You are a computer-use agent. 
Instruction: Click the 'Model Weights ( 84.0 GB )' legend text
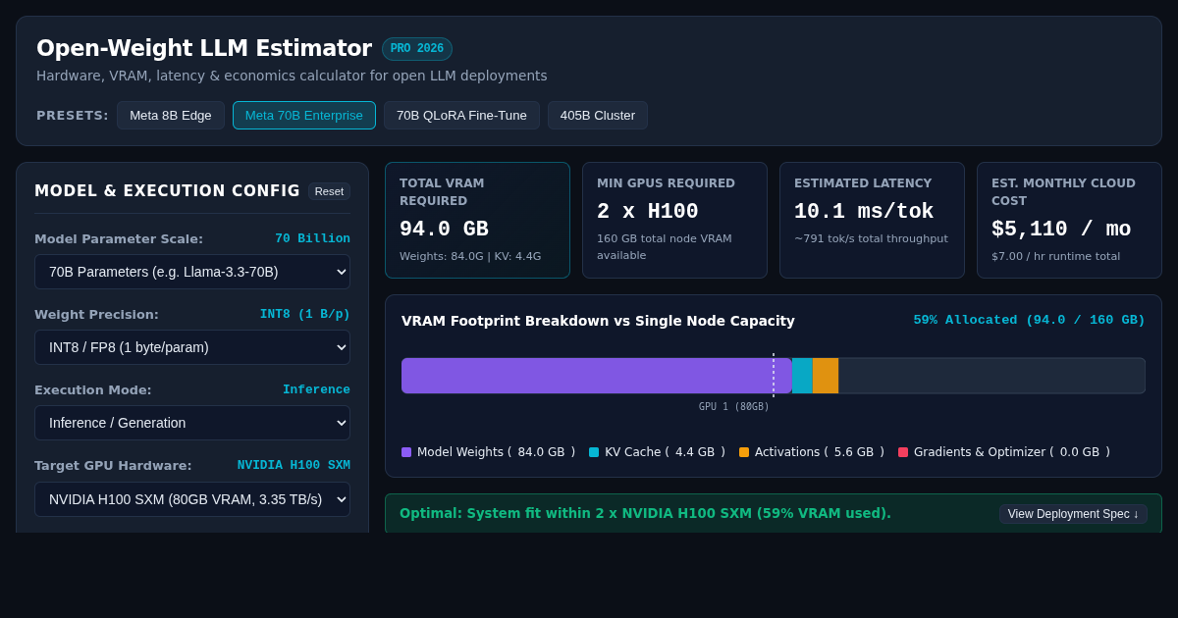(497, 452)
